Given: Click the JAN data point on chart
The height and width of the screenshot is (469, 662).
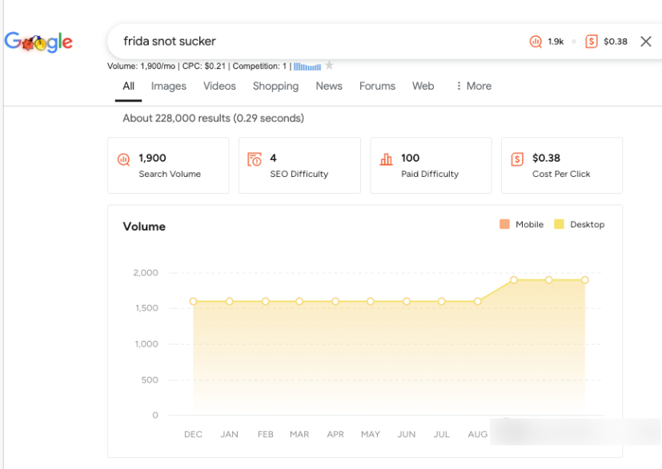Looking at the screenshot, I should coord(229,302).
